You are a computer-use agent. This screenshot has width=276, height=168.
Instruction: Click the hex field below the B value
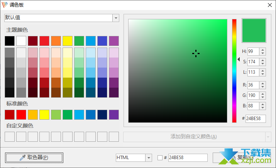256,119
